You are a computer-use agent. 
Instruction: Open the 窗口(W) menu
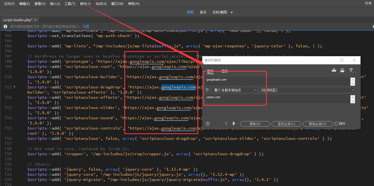117,4
